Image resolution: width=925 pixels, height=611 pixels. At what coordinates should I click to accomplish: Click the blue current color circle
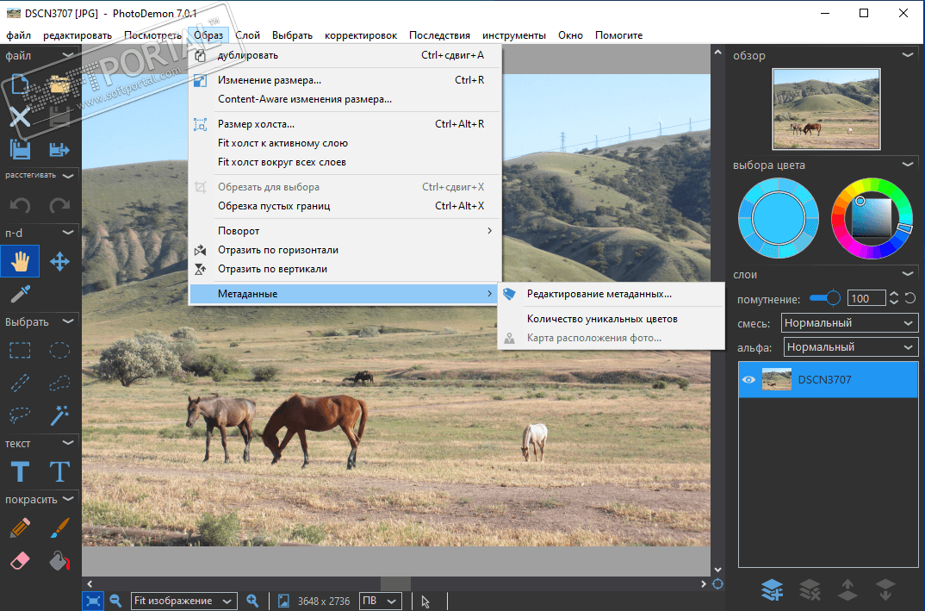point(779,218)
